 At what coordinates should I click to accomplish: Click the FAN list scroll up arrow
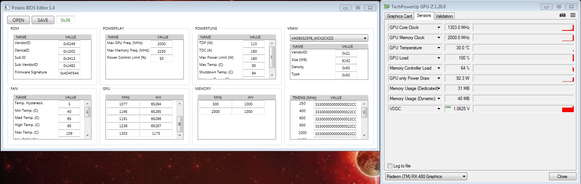(87, 103)
